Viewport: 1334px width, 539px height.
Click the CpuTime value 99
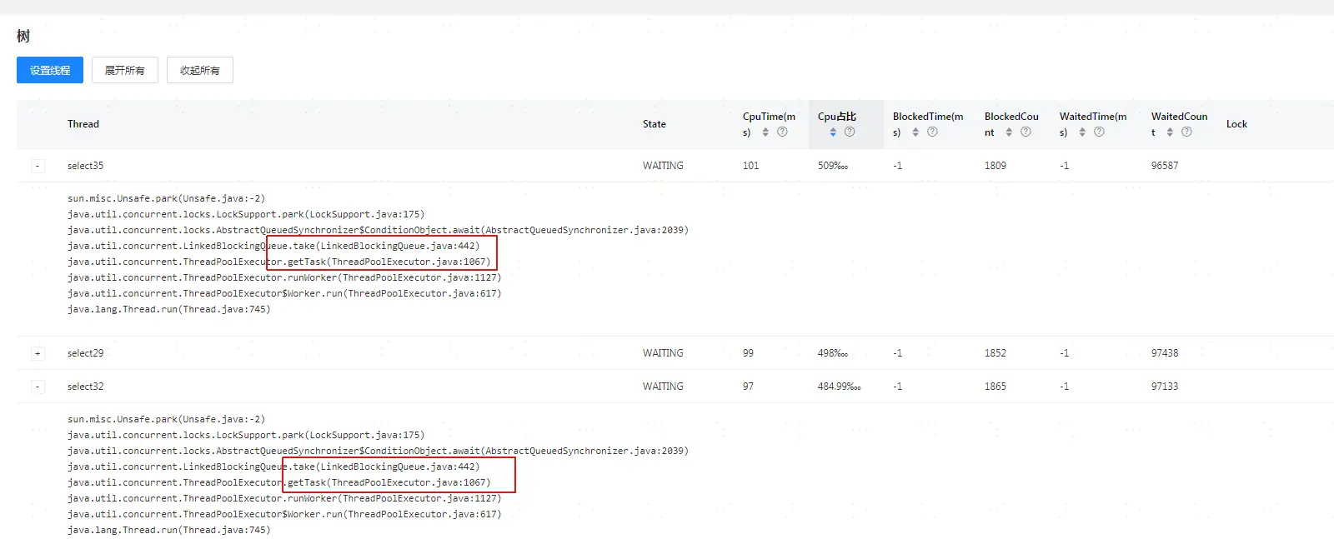pyautogui.click(x=748, y=353)
